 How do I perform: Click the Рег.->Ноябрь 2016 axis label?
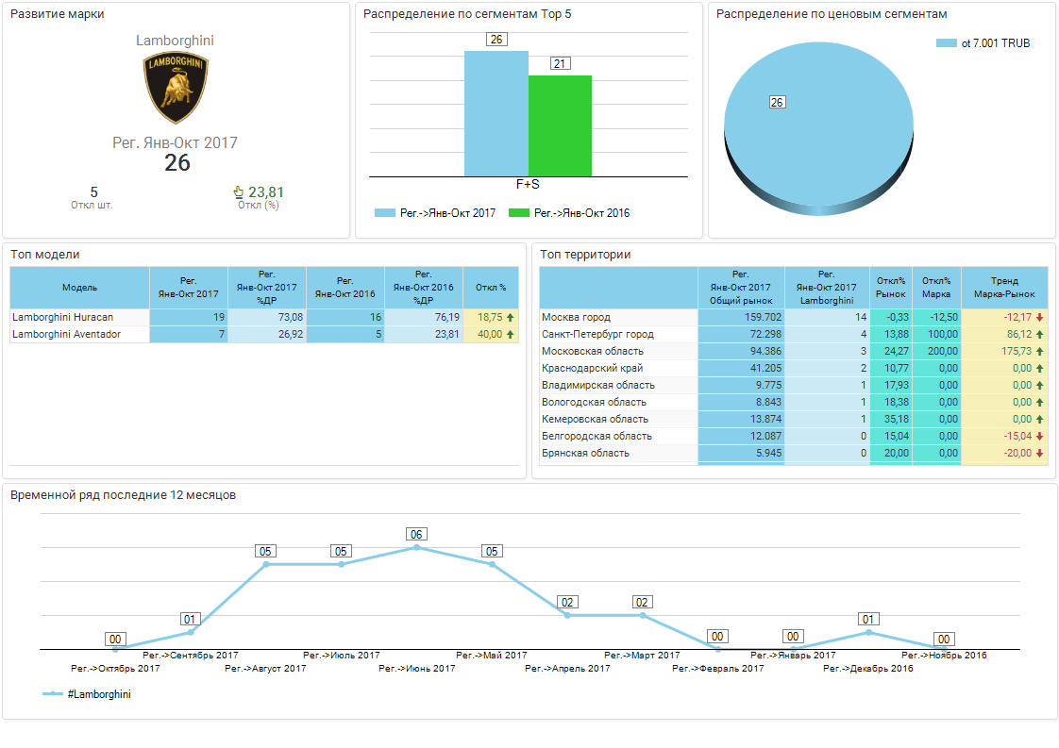tap(944, 655)
